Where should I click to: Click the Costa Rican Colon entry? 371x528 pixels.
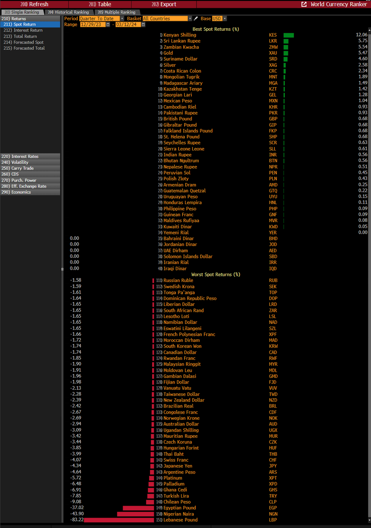tap(182, 71)
